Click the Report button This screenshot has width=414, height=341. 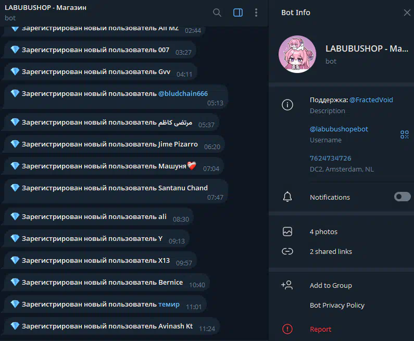(321, 329)
